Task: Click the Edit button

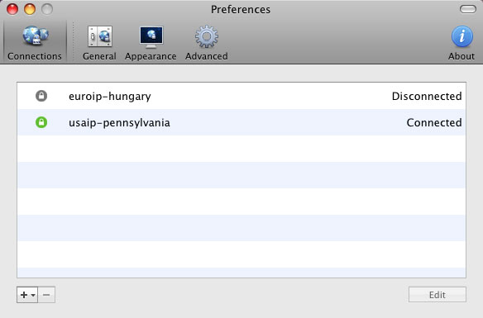Action: coord(438,295)
